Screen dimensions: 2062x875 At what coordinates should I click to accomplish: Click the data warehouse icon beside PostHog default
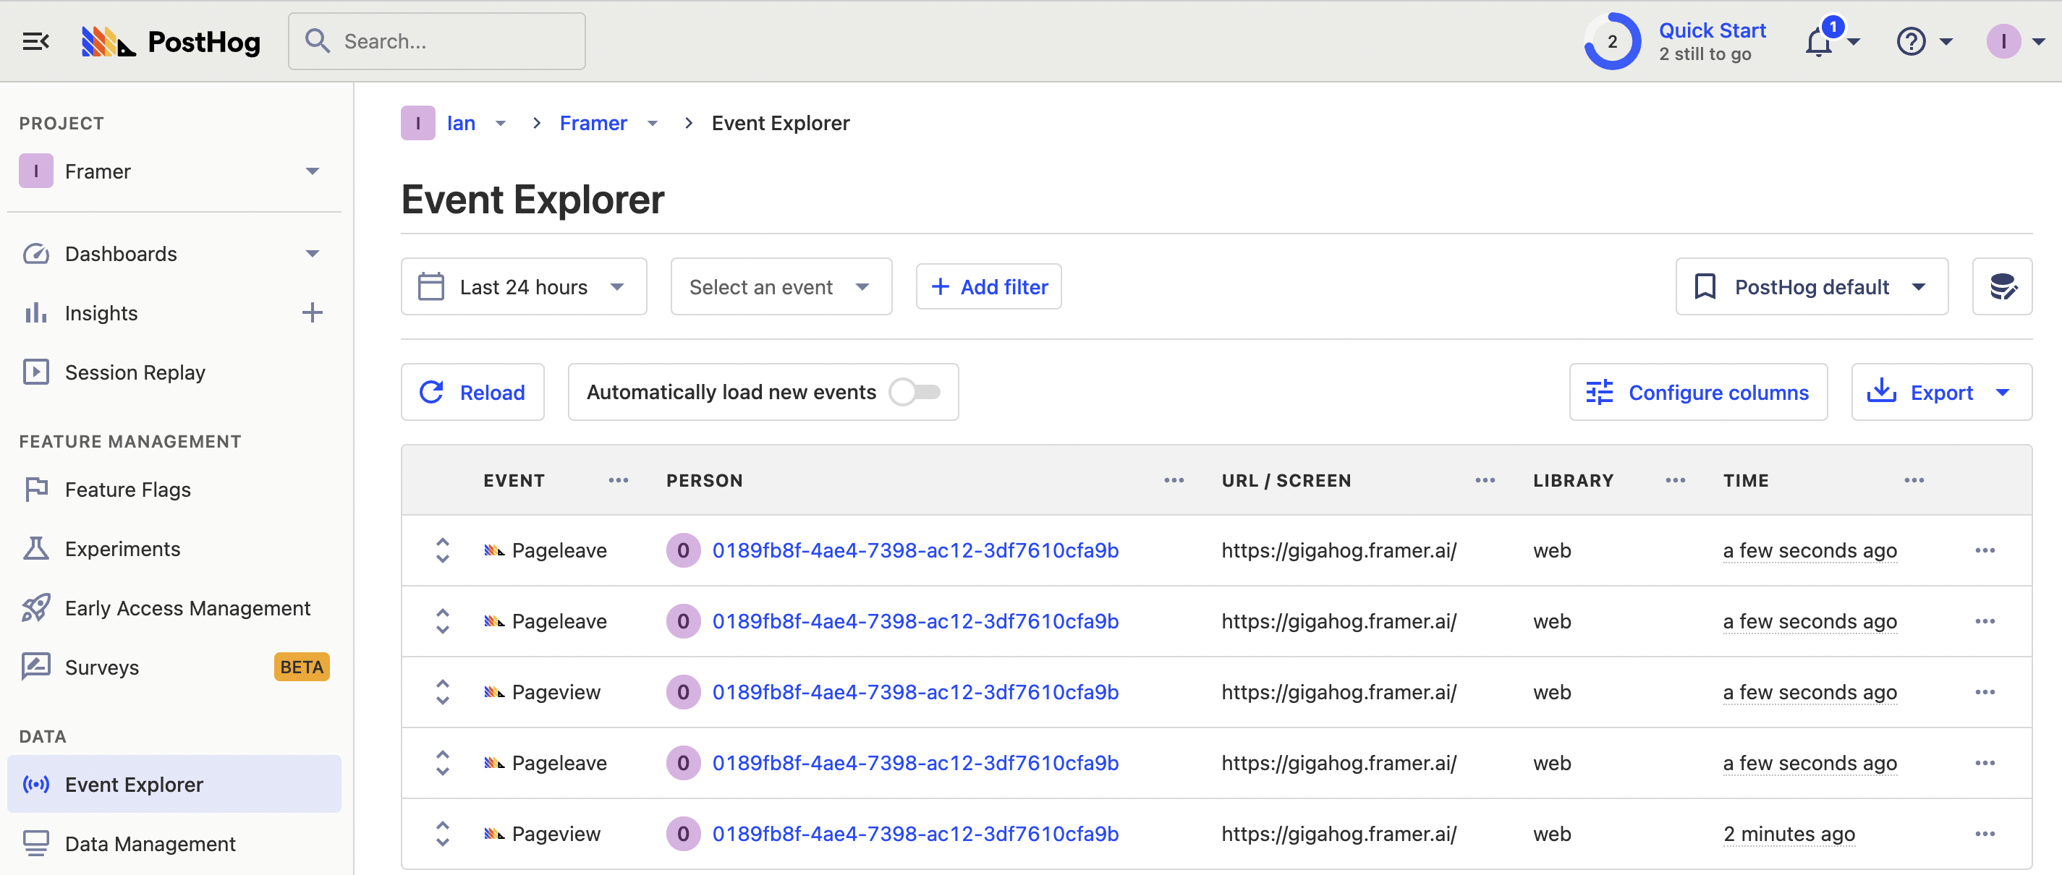tap(2002, 286)
